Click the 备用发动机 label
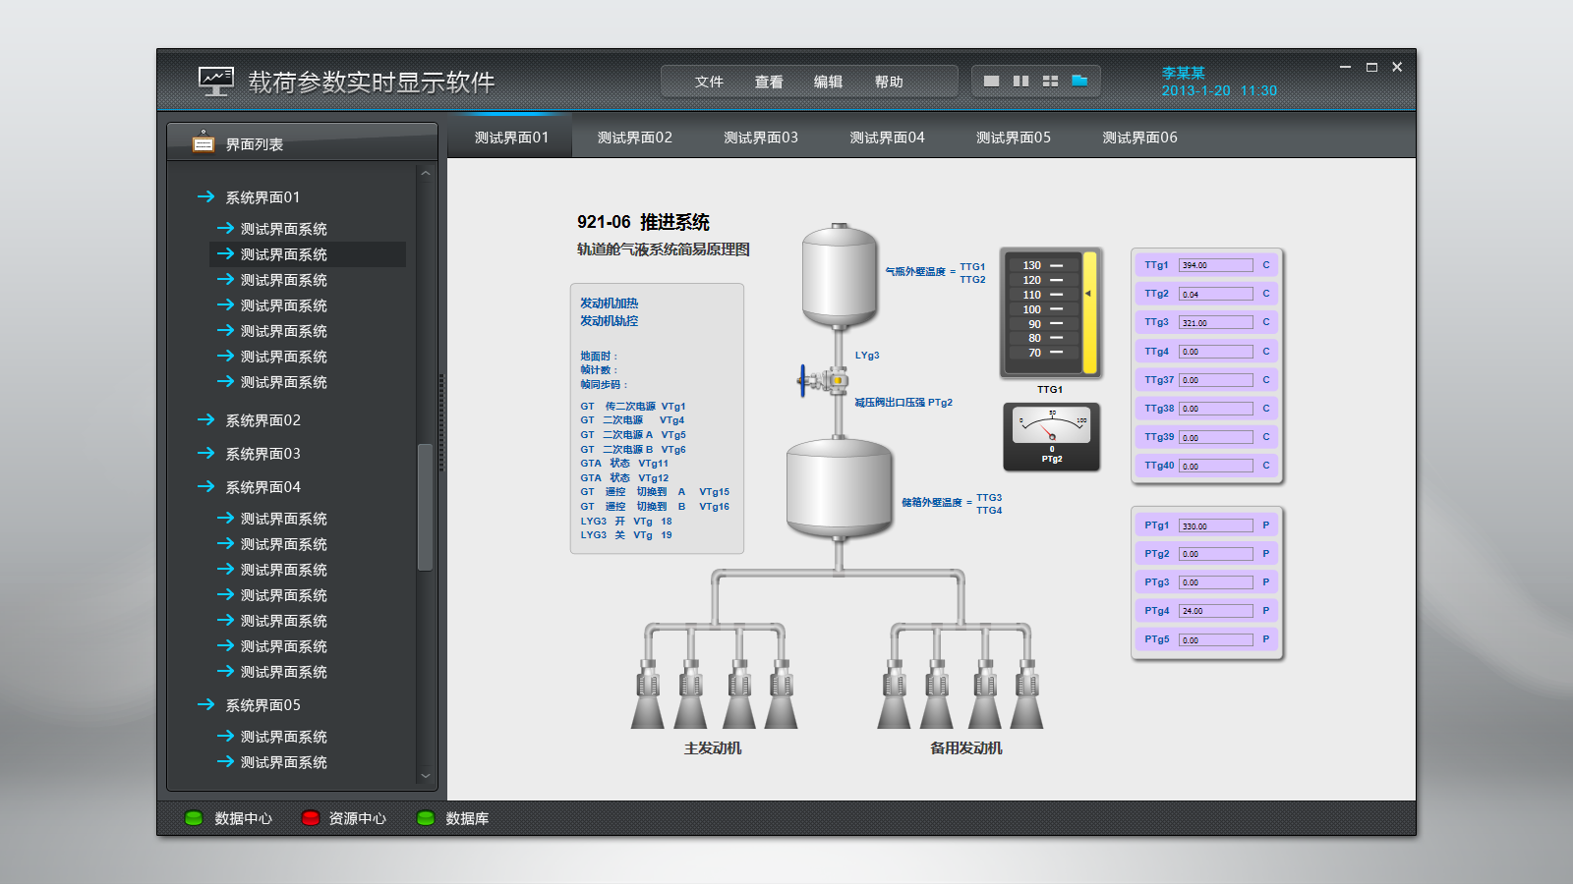 point(966,748)
